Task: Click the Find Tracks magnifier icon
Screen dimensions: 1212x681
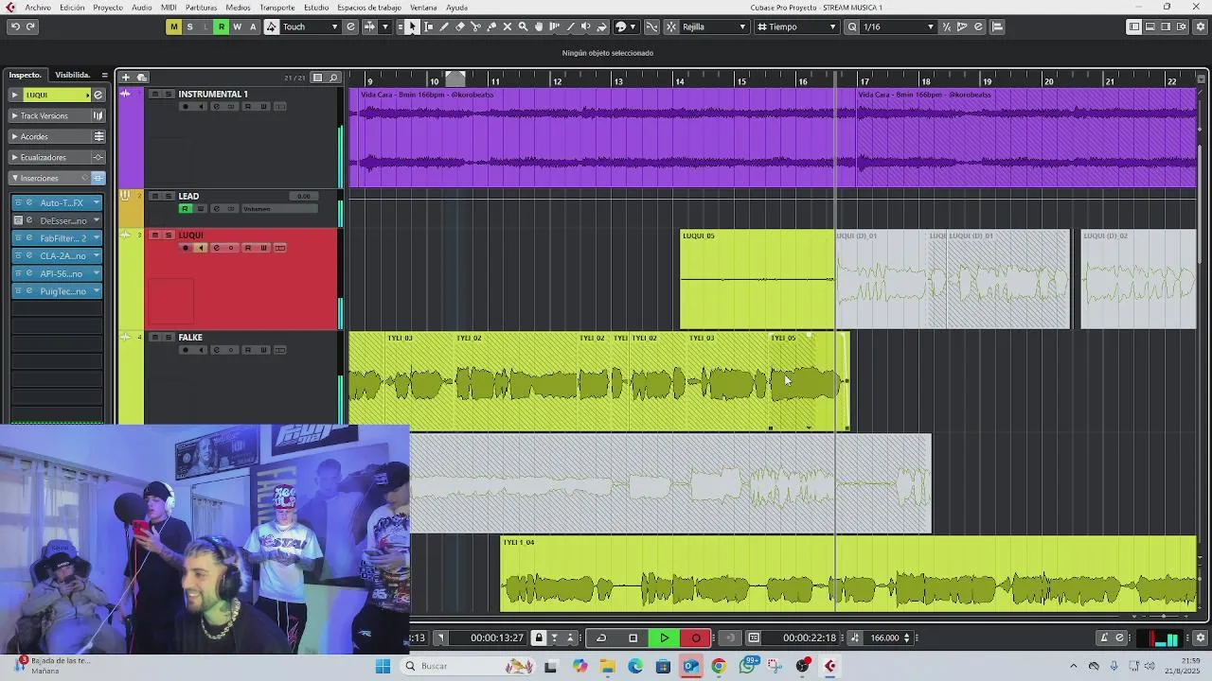Action: [x=334, y=78]
